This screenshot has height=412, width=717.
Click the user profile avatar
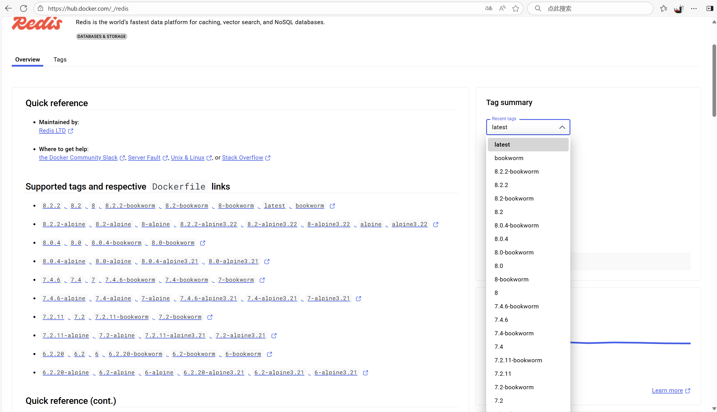coord(679,8)
